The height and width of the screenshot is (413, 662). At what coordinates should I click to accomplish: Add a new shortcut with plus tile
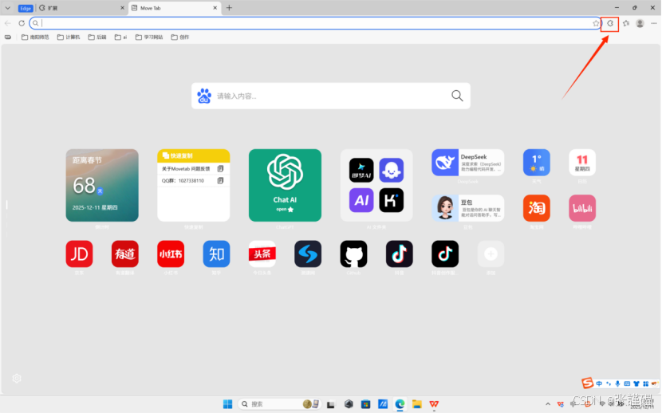pos(491,254)
